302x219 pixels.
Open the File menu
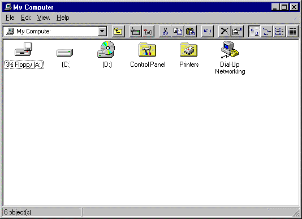click(x=10, y=18)
